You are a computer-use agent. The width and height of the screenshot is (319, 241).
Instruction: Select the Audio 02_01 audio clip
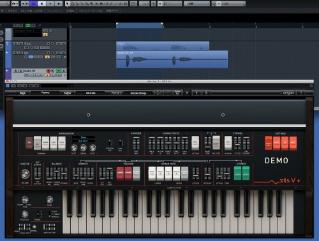[172, 59]
